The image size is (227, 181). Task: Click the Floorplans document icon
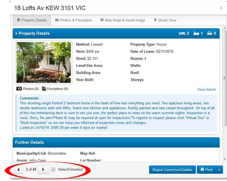(44, 89)
